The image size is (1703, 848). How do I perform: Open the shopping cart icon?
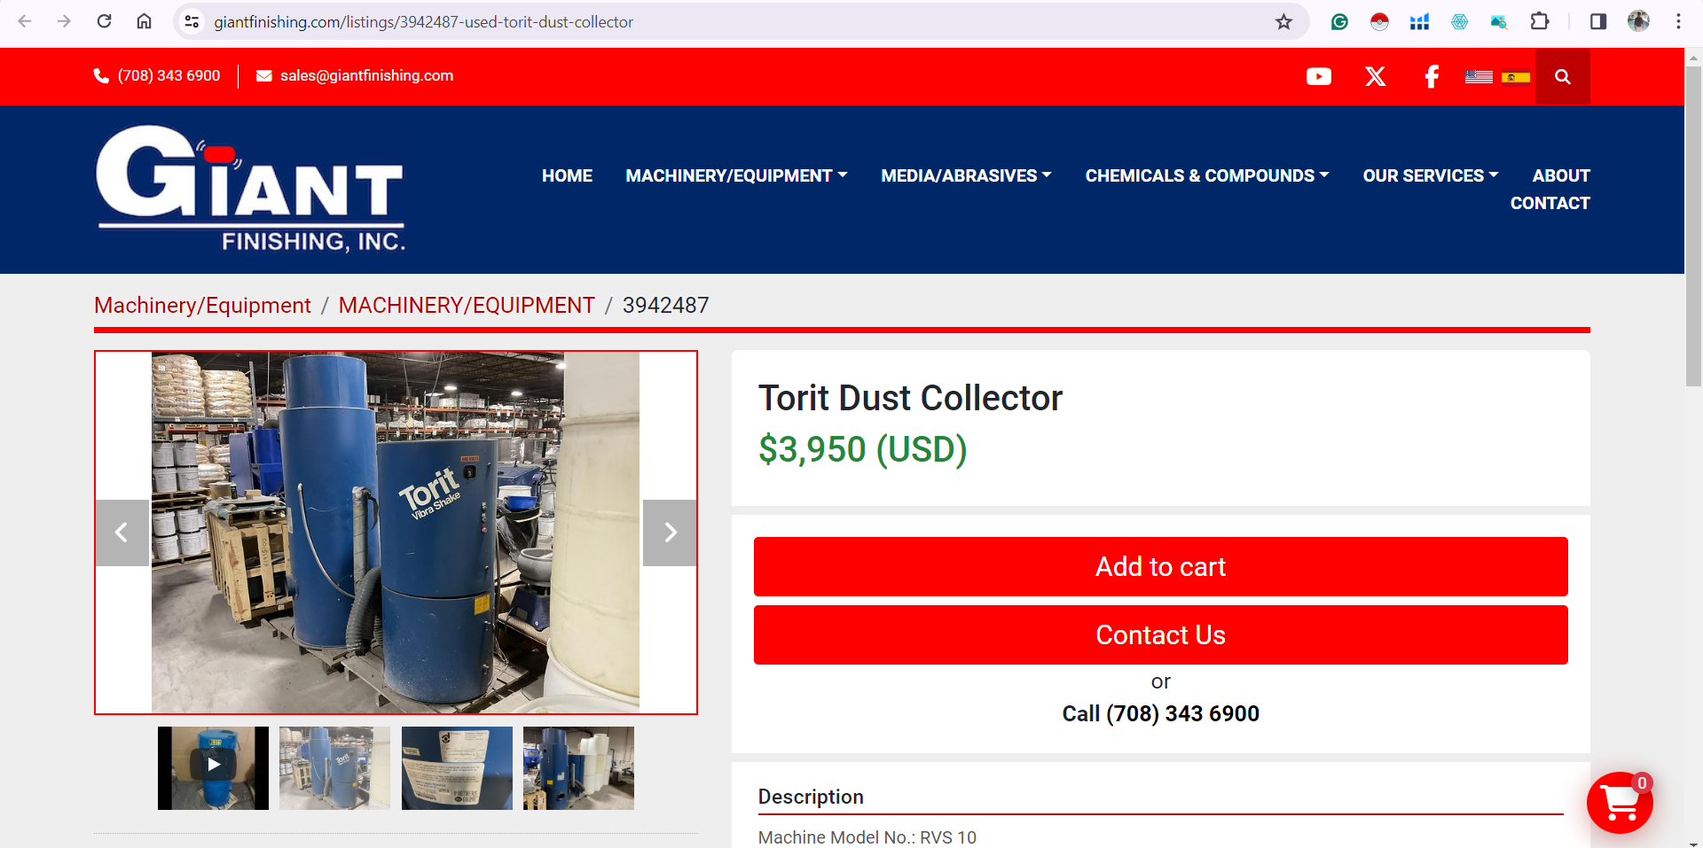[1620, 803]
